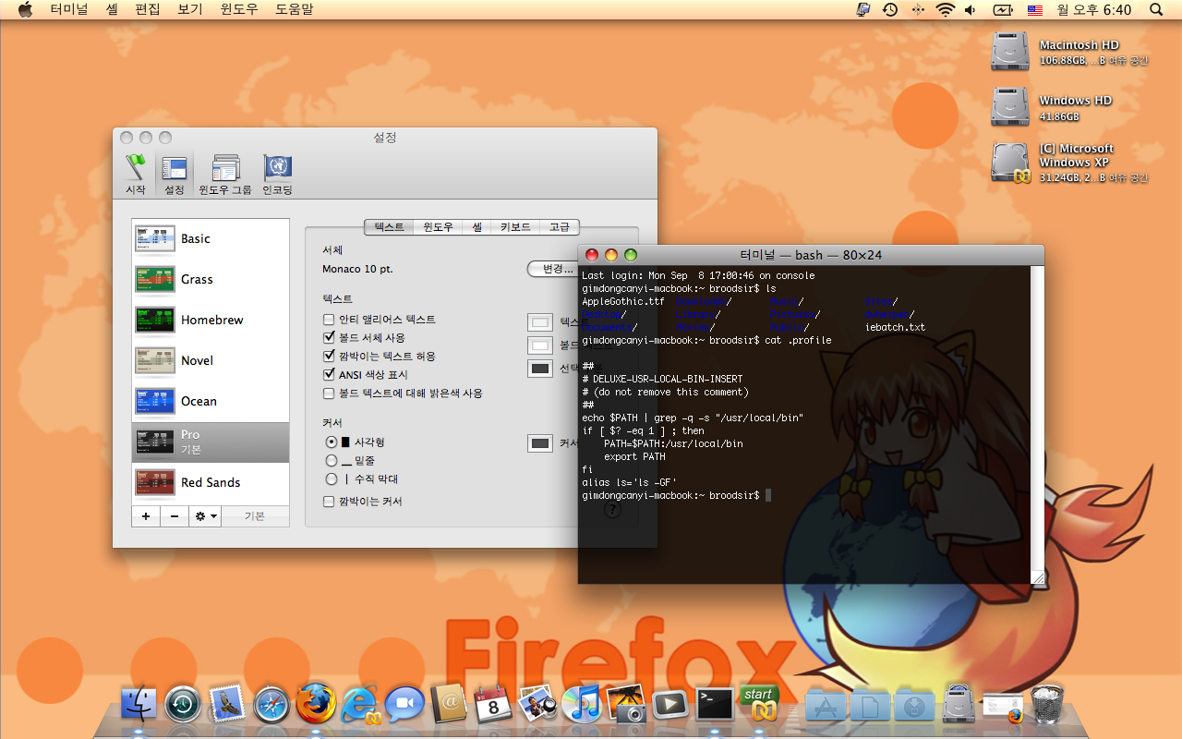1182x739 pixels.
Task: Open Safari from the Dock
Action: tap(271, 706)
